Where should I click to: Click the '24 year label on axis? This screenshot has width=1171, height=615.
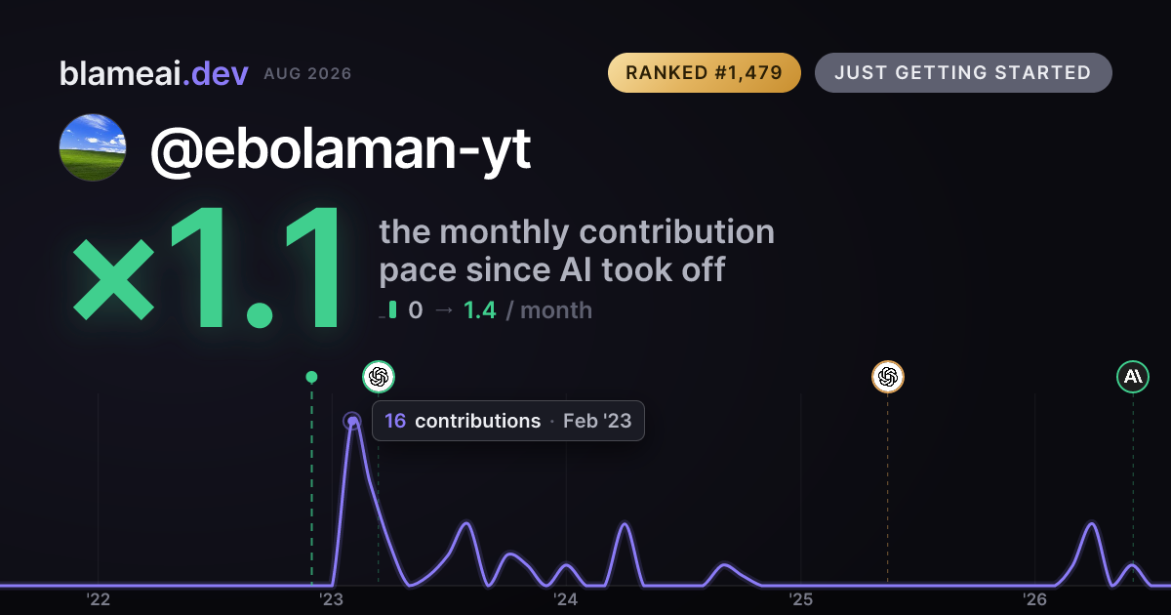tap(566, 599)
